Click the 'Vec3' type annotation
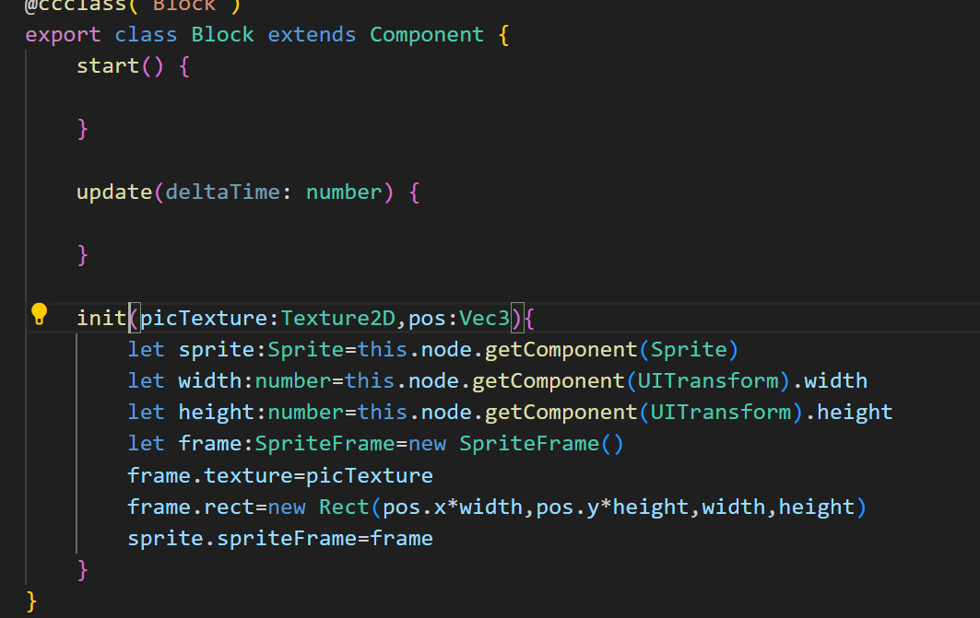This screenshot has width=980, height=618. tap(485, 318)
